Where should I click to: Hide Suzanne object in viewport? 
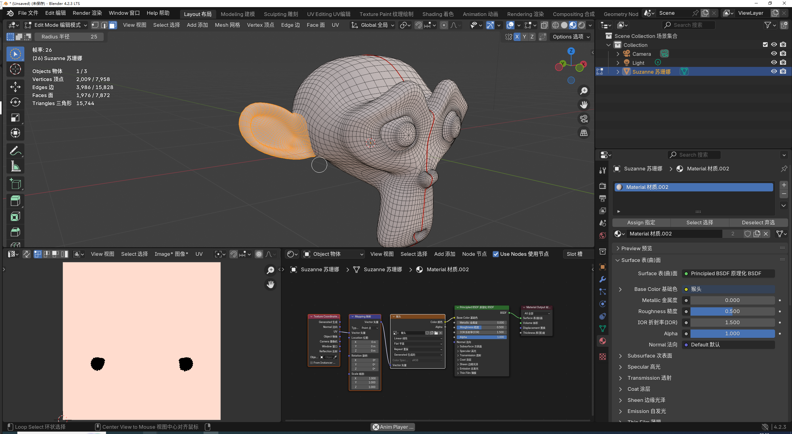(774, 72)
